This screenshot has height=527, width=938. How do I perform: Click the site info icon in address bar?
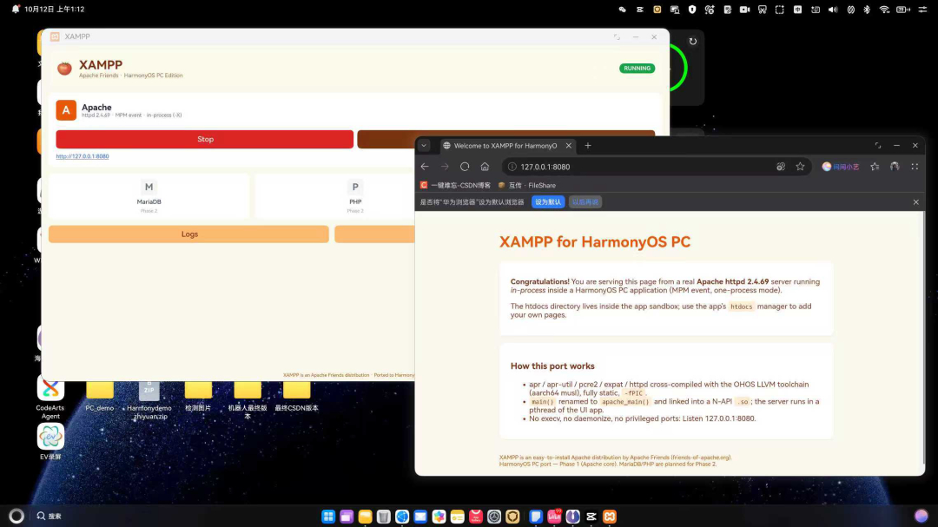512,167
